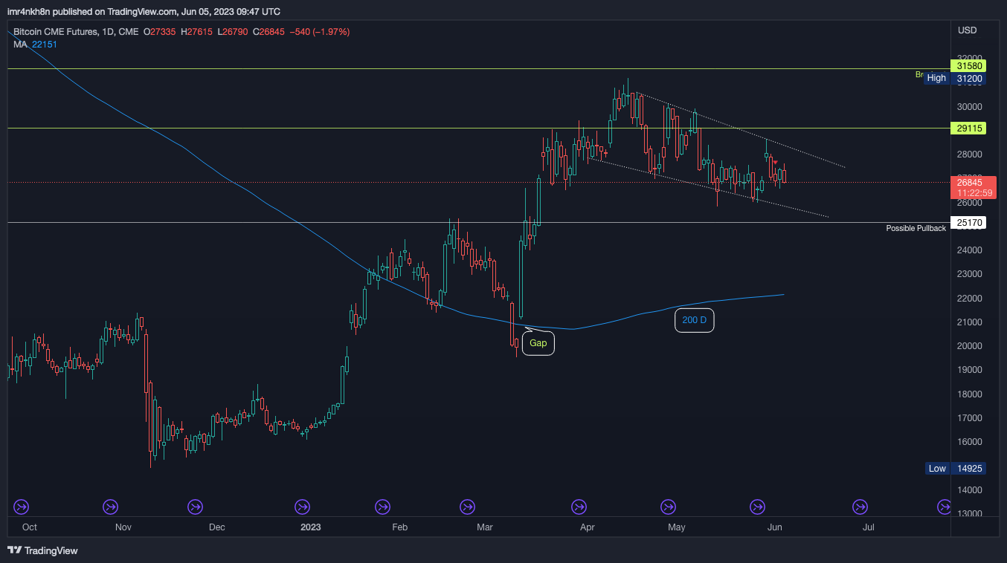Click the 13000 tick on price axis

pos(971,514)
